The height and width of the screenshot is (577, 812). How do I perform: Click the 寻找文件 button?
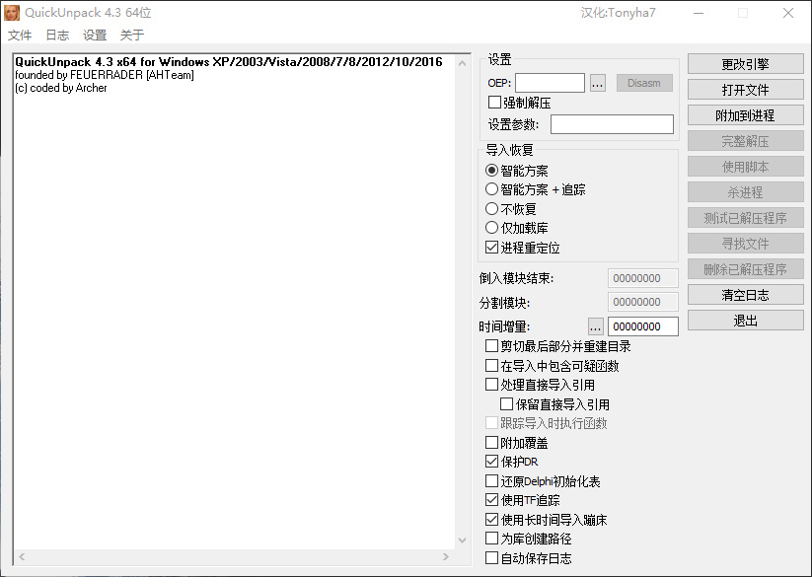pos(745,244)
